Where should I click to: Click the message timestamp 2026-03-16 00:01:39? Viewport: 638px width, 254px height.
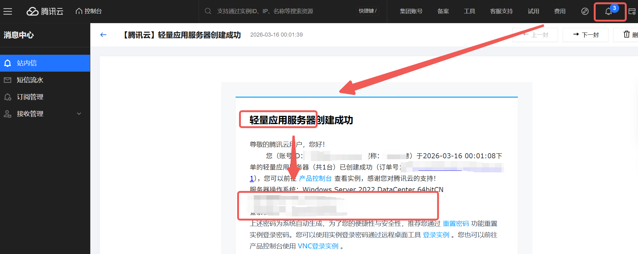(276, 35)
